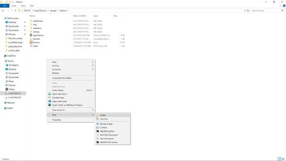Open the View ribbon tab

(x=32, y=6)
